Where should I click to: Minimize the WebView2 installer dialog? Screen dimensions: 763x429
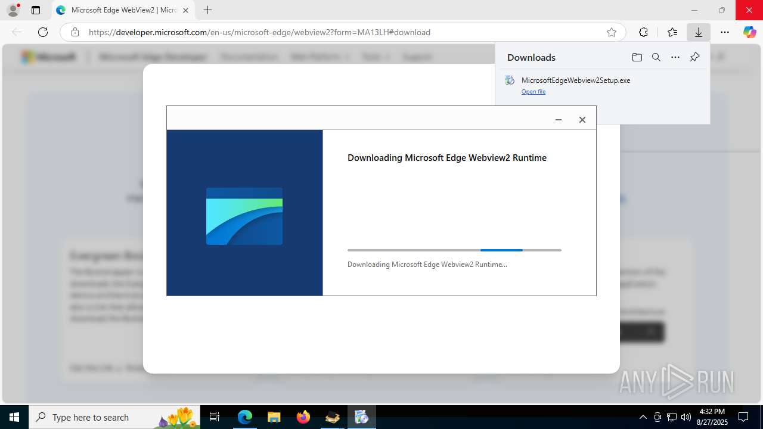[x=559, y=120]
